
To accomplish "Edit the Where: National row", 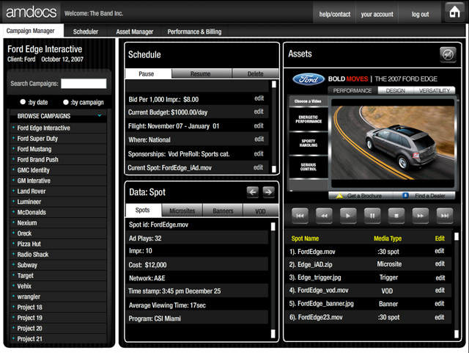I will 259,139.
